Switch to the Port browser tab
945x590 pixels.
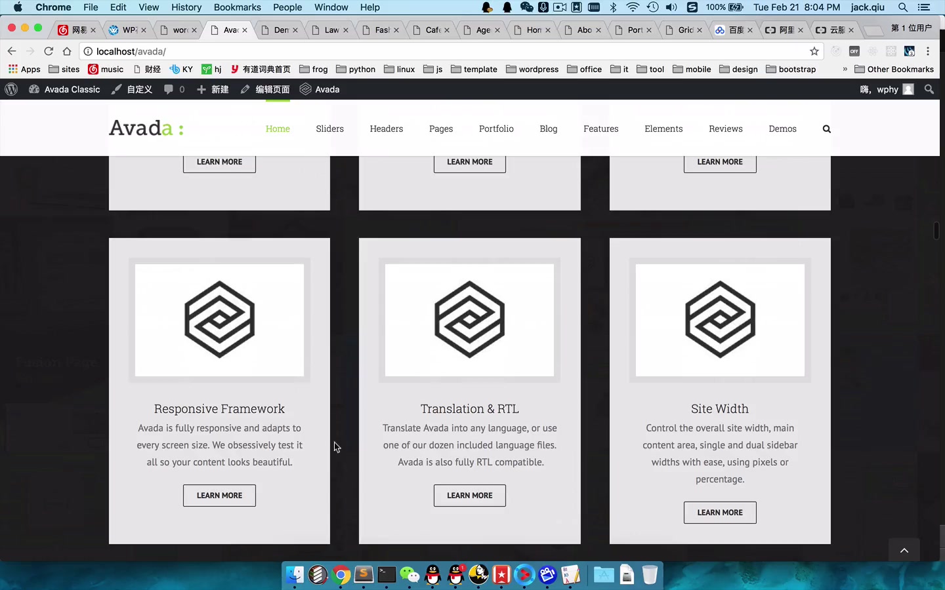[x=634, y=30]
